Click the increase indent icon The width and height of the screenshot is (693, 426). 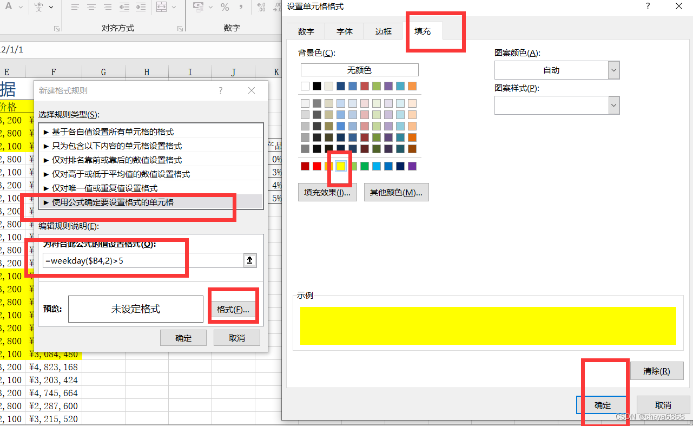click(x=140, y=8)
